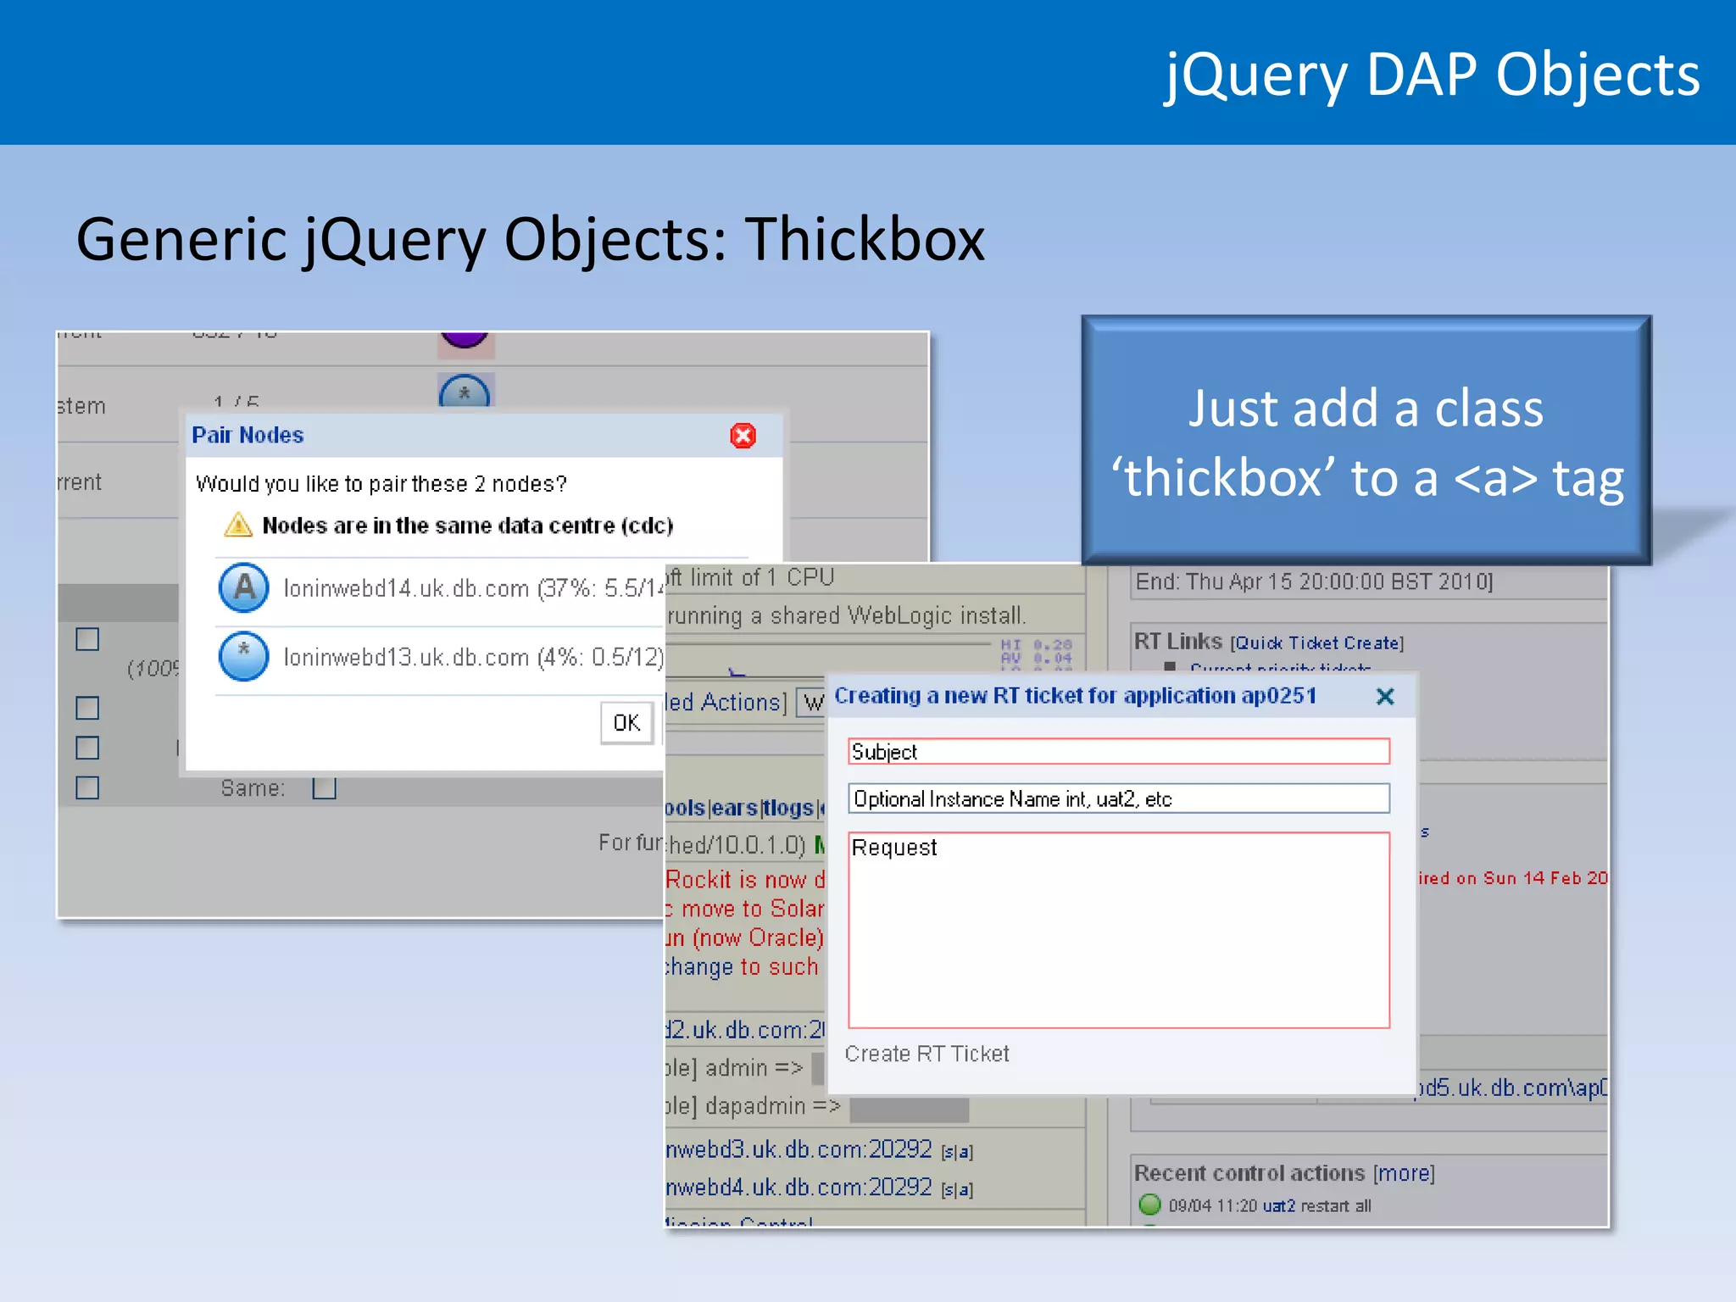Open the dropdown beside 'Actions]' label

pos(811,703)
